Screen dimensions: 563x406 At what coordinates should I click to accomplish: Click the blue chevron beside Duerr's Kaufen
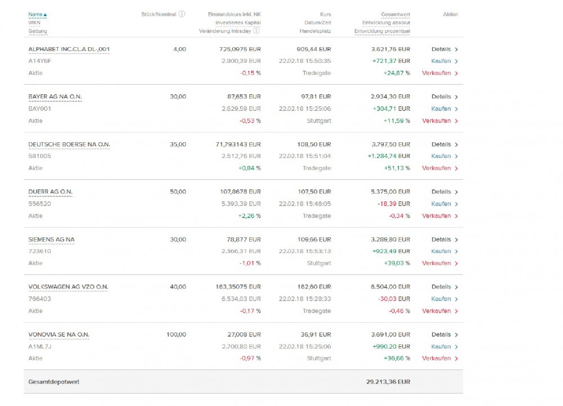(456, 204)
